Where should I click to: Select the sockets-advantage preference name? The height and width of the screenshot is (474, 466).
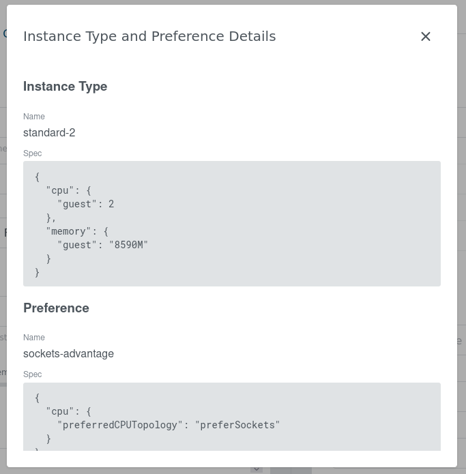pyautogui.click(x=68, y=353)
